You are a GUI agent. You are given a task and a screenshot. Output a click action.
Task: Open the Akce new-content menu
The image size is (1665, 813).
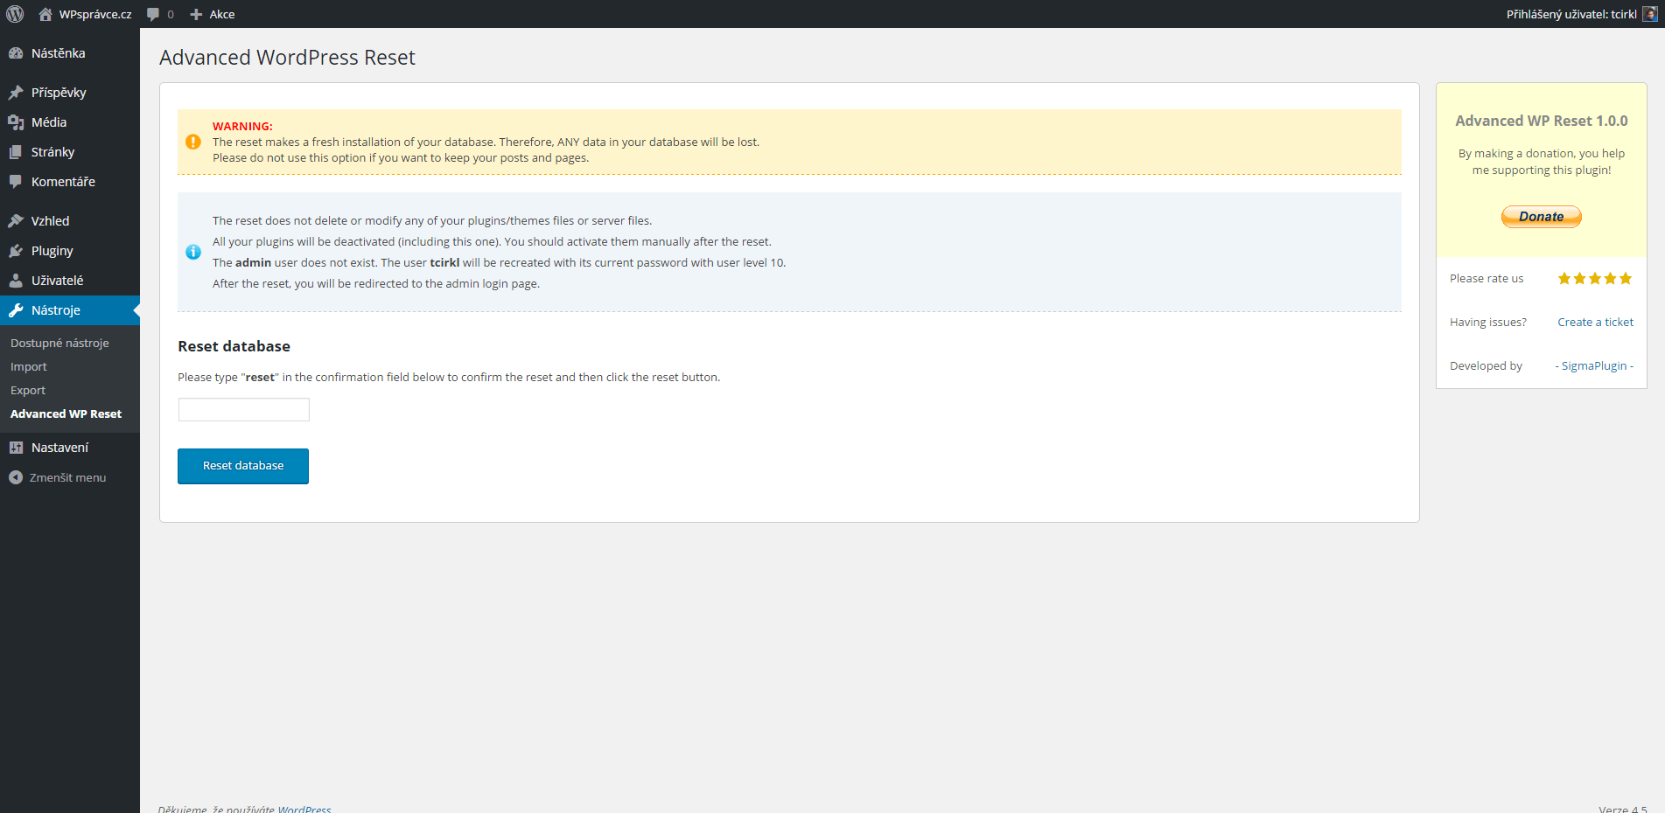pyautogui.click(x=213, y=14)
